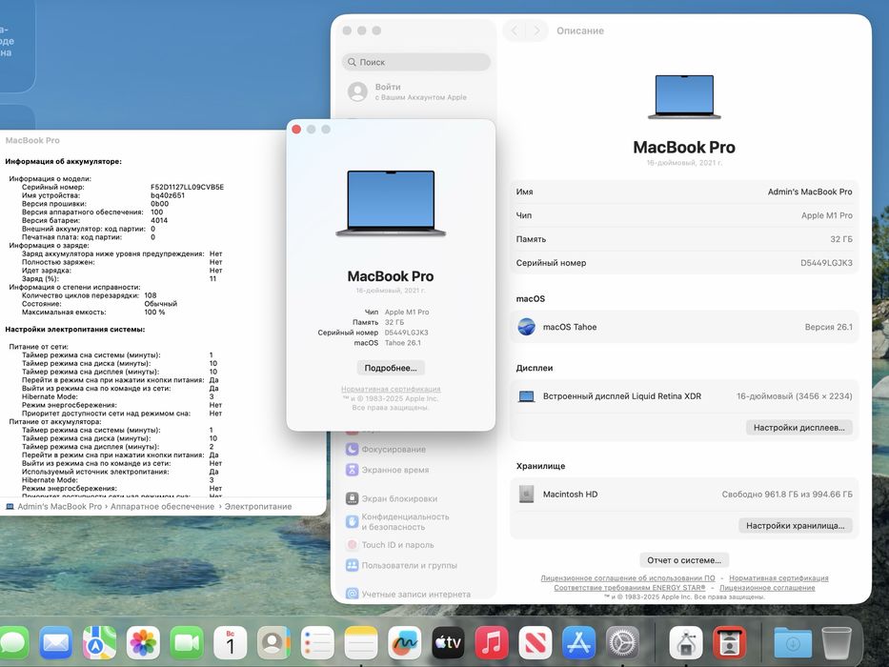Open the Downloads folder in the Dock
The image size is (889, 667).
pos(793,643)
